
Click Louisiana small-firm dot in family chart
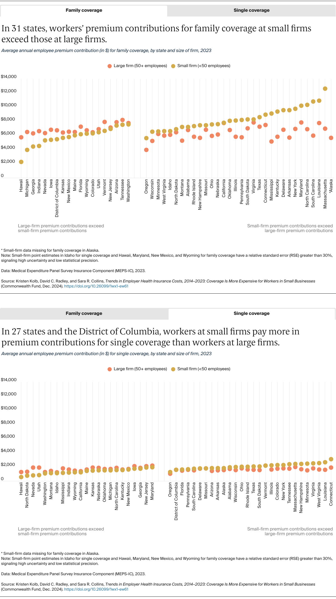(319, 101)
